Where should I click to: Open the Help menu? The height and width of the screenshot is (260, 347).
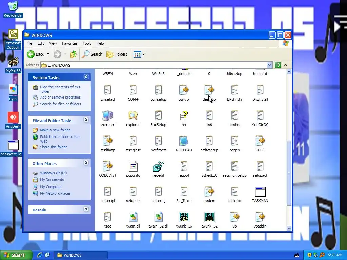[100, 43]
